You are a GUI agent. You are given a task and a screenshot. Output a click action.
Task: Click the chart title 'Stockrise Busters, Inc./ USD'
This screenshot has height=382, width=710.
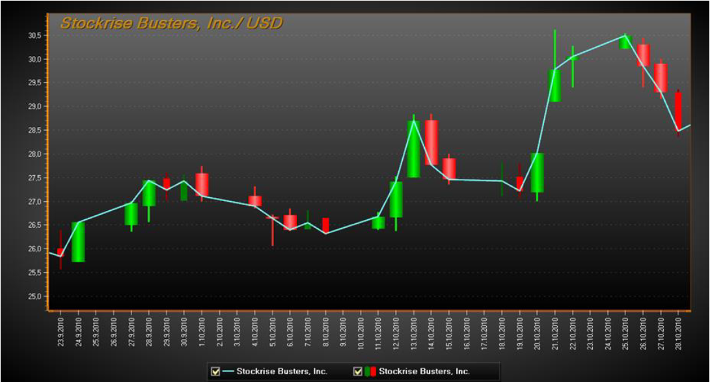(x=171, y=23)
